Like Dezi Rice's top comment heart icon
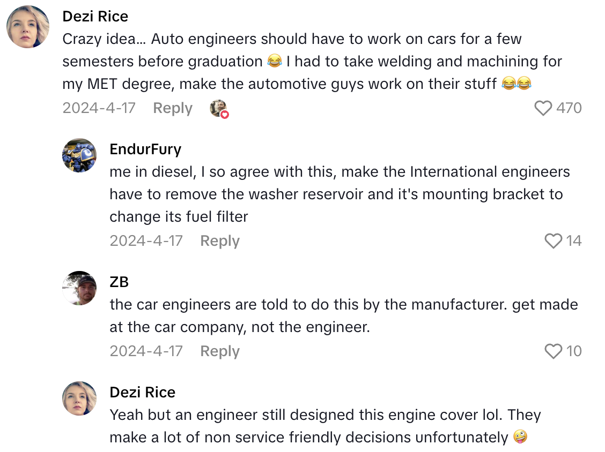This screenshot has height=452, width=605. pyautogui.click(x=543, y=108)
